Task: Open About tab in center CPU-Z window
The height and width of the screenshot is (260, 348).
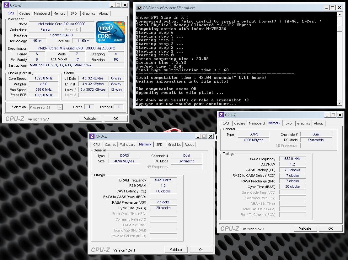Action: 189,145
